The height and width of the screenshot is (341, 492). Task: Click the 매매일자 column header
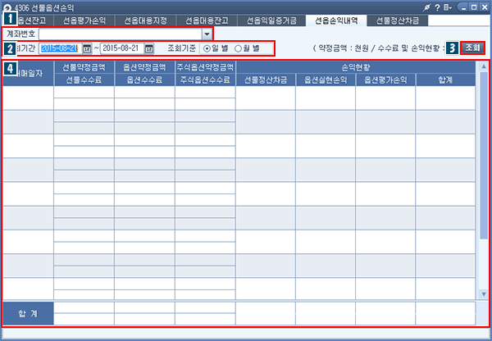pyautogui.click(x=28, y=73)
